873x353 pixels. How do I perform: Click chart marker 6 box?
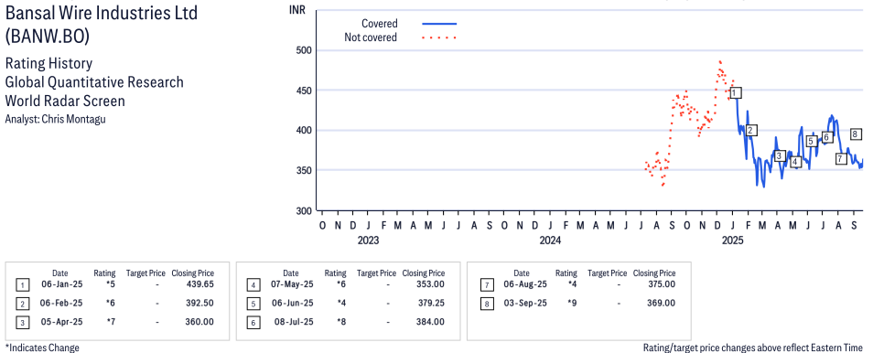pos(827,137)
